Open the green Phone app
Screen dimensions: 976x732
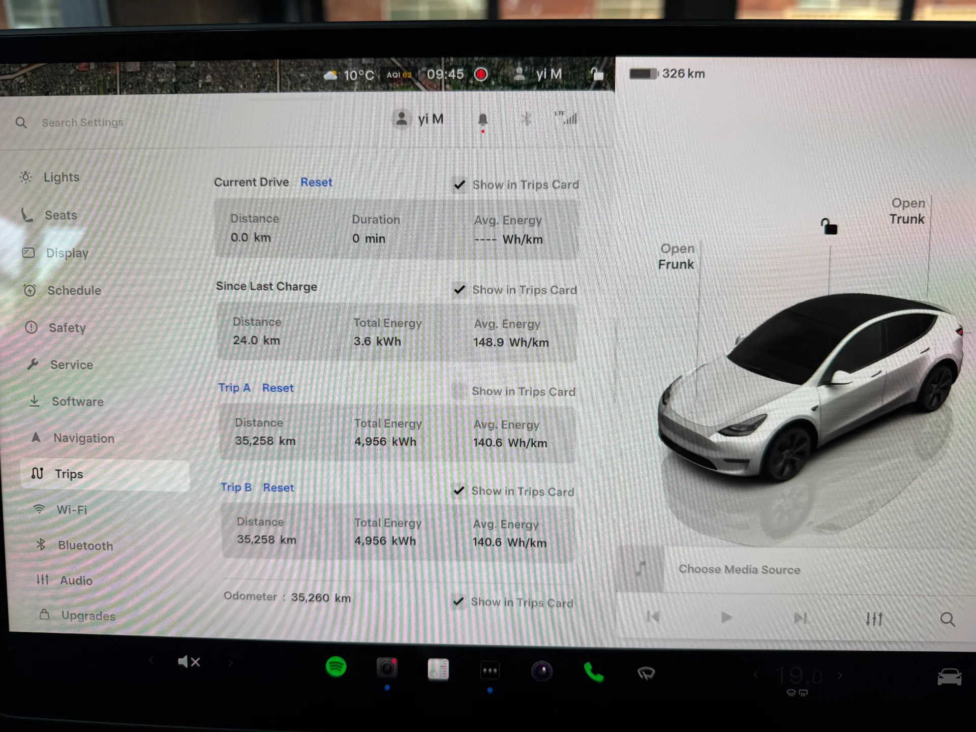click(x=594, y=672)
